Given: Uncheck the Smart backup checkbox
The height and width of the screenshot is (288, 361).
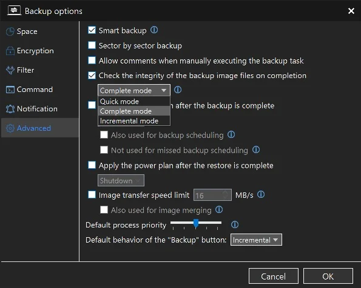Looking at the screenshot, I should pos(92,30).
